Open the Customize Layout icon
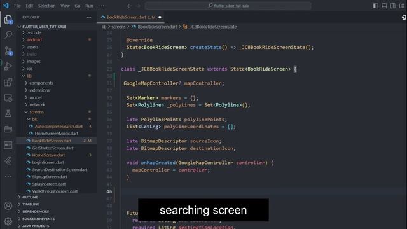407x229 pixels. pyautogui.click(x=401, y=6)
